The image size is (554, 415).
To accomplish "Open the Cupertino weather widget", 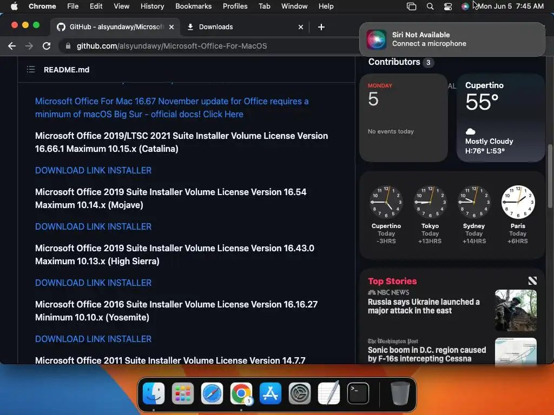I will tap(500, 118).
